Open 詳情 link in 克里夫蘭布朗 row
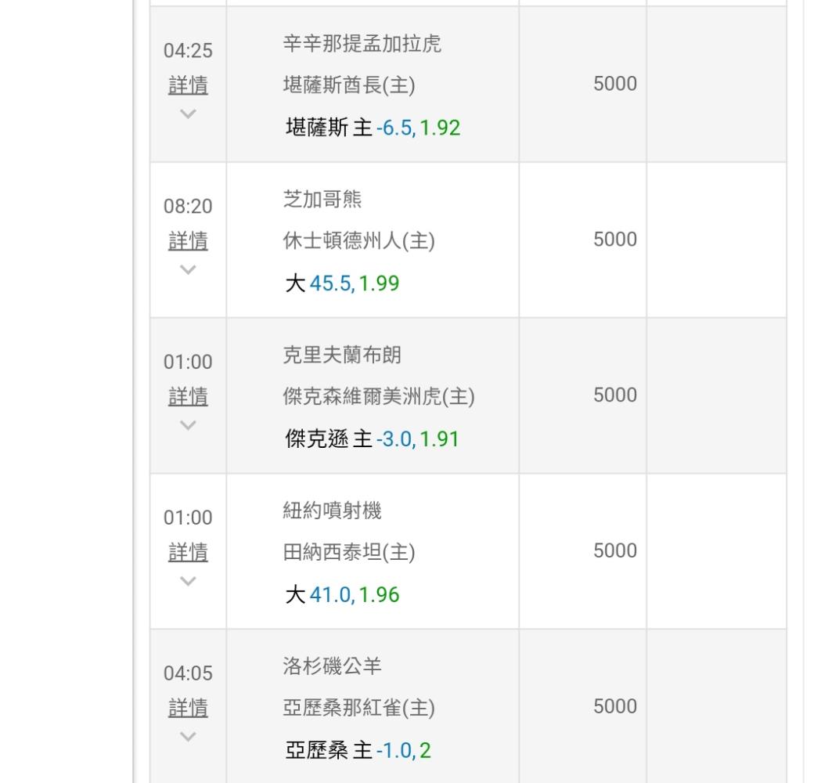Screen dimensions: 828x783 coord(188,397)
